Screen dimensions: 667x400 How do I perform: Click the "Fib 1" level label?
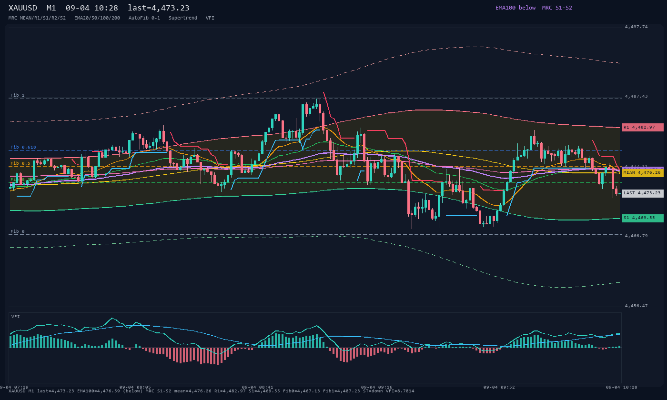point(18,95)
